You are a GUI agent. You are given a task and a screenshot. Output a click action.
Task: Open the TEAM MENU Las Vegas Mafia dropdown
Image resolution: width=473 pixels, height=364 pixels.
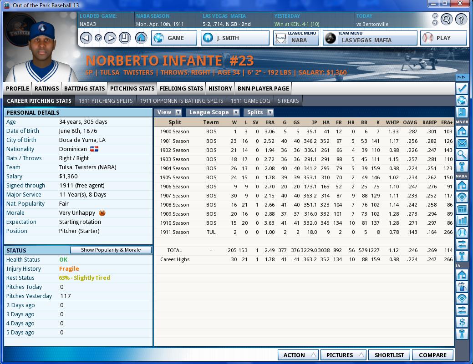click(370, 38)
